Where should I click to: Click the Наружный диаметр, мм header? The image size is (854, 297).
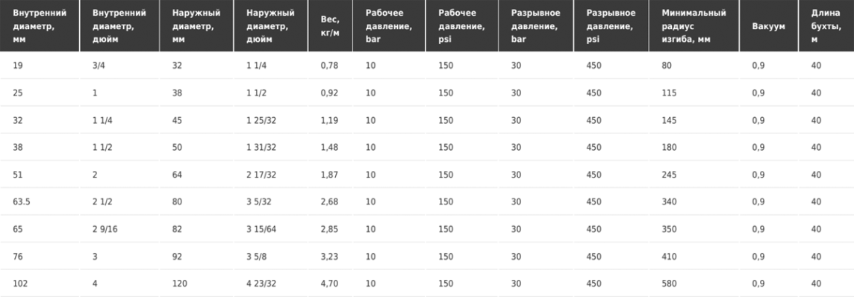[x=196, y=26]
